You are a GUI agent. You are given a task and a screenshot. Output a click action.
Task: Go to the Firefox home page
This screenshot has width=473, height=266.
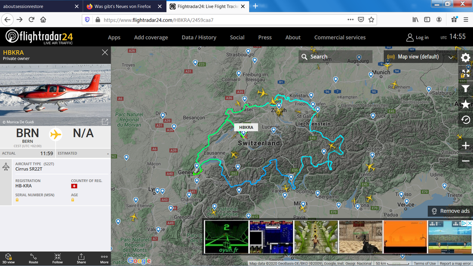point(43,20)
